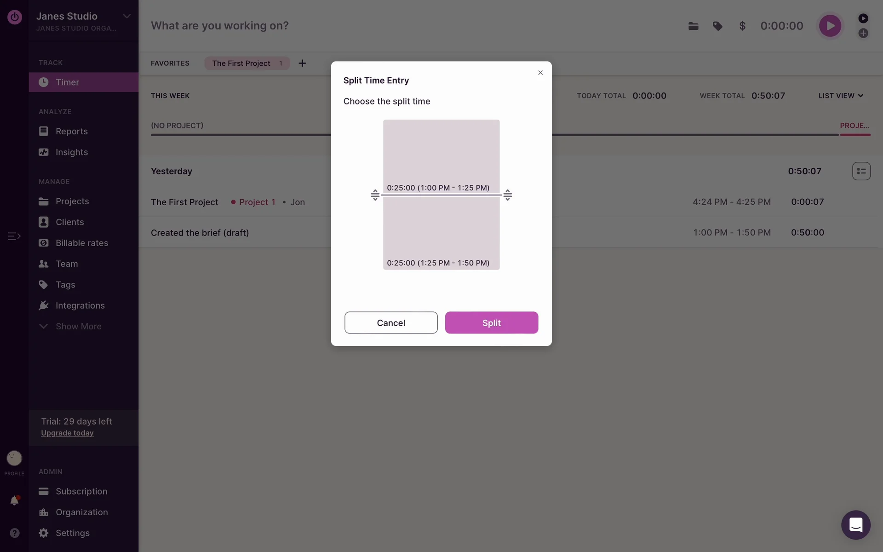This screenshot has height=552, width=883.
Task: Go to the Integrations sidebar item
Action: (x=80, y=305)
